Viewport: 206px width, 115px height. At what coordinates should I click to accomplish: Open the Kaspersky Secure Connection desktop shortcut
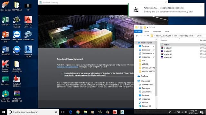pos(5,96)
